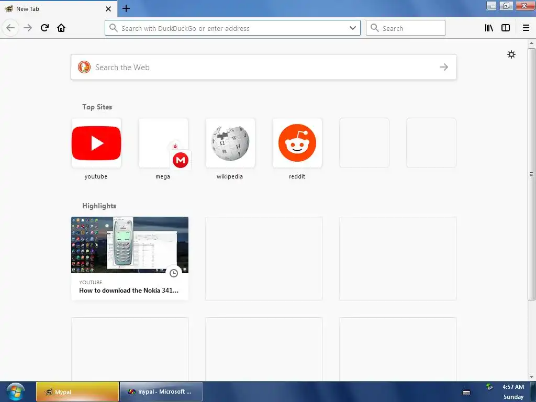Click the 'wikipedia' label under top sites
This screenshot has width=536, height=402.
(x=230, y=176)
